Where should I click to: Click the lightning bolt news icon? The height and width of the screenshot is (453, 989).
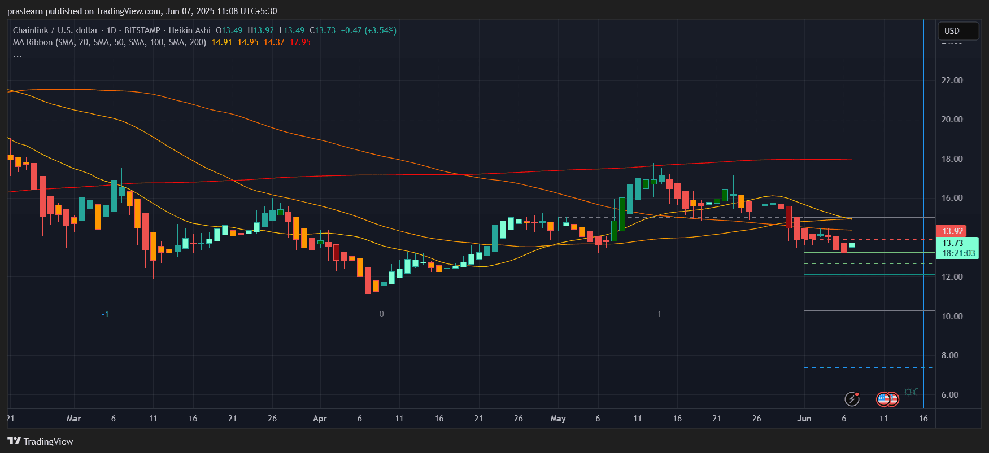(851, 399)
